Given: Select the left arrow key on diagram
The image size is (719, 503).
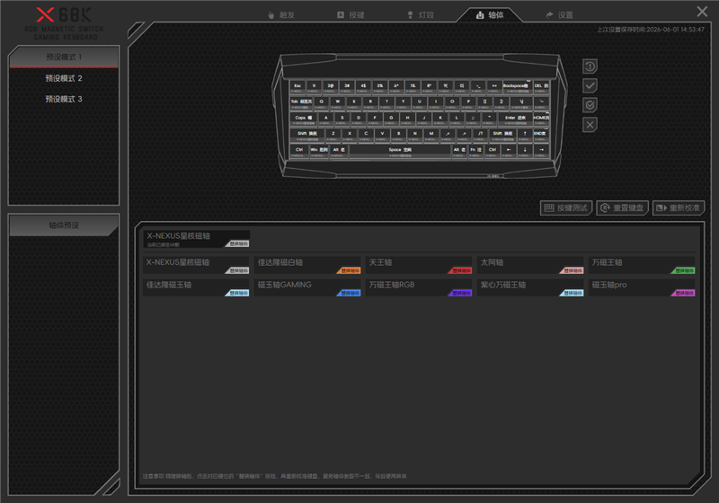Looking at the screenshot, I should tap(509, 152).
